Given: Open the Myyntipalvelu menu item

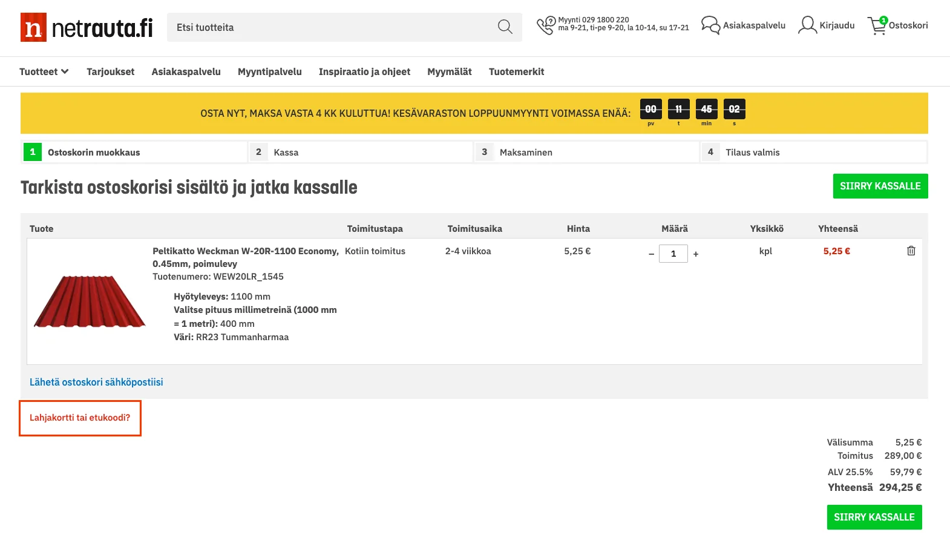Looking at the screenshot, I should [x=270, y=71].
